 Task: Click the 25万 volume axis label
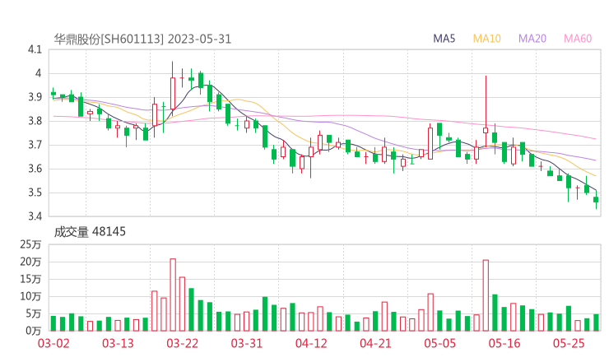coord(30,244)
